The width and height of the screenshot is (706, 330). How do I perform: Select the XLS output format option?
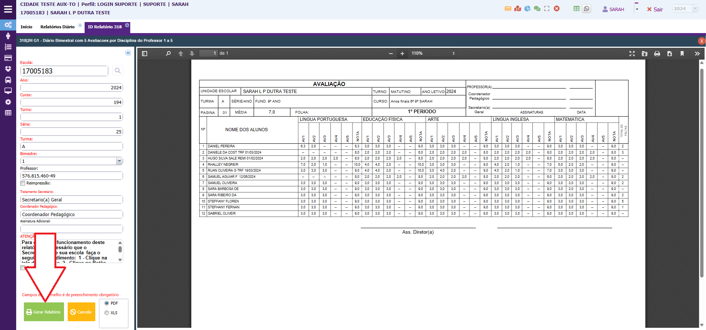click(107, 313)
